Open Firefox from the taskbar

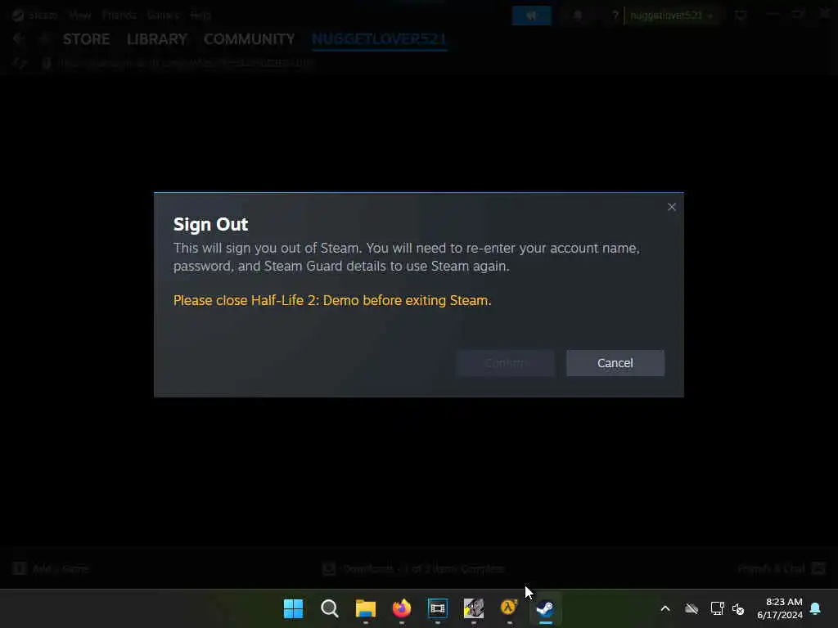401,608
